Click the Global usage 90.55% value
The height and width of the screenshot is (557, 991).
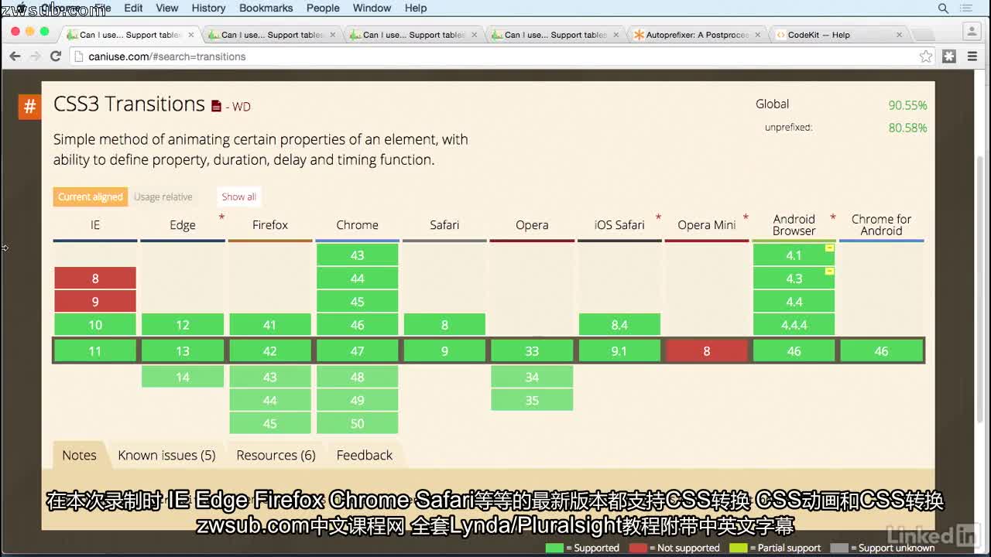[907, 105]
